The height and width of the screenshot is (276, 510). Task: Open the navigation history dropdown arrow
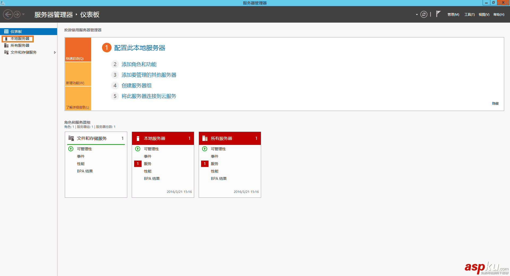pyautogui.click(x=23, y=14)
